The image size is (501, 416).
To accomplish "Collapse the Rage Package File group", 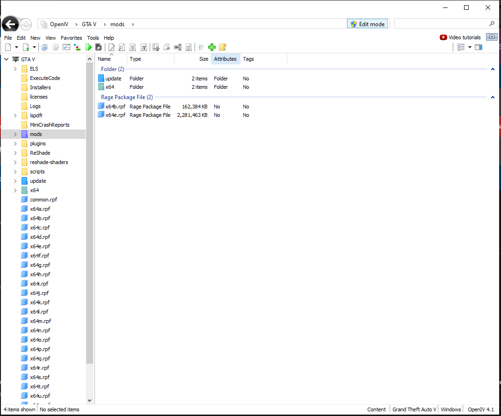I will click(493, 97).
